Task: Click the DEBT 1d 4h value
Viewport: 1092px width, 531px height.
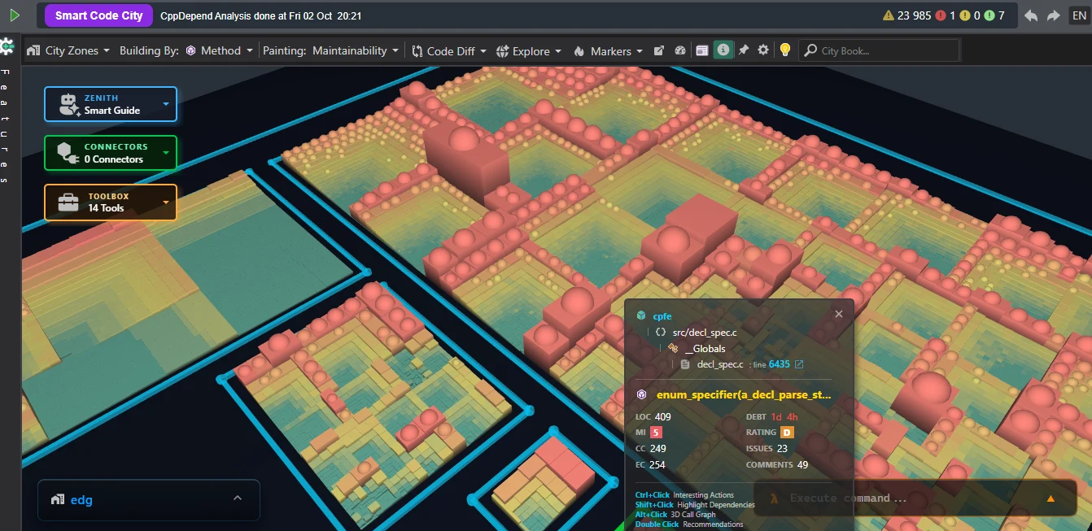Action: (784, 416)
